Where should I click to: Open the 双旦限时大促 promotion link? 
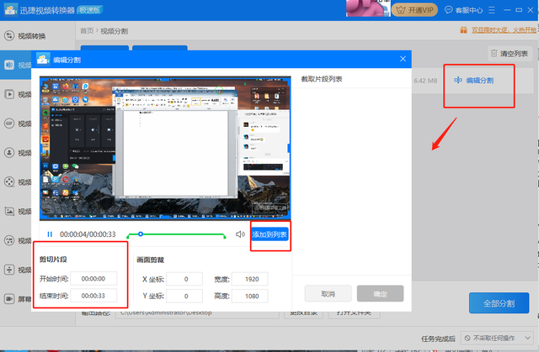pyautogui.click(x=504, y=29)
